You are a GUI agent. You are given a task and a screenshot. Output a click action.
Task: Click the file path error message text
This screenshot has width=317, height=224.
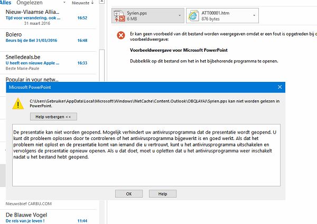coord(155,104)
